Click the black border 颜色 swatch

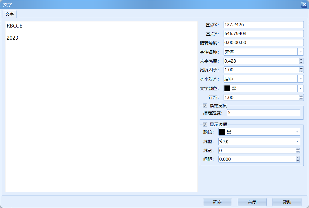coord(222,132)
